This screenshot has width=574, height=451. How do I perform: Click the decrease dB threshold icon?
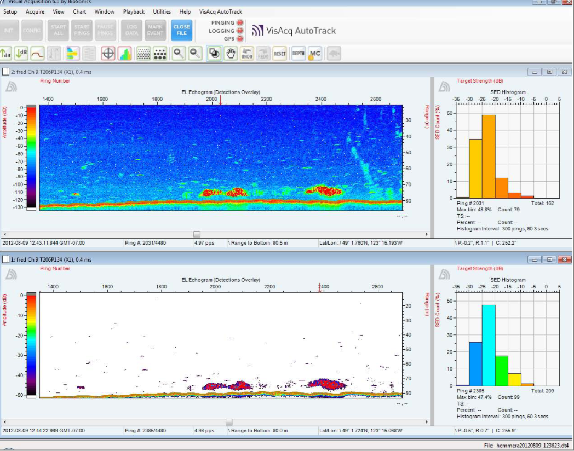pos(21,54)
